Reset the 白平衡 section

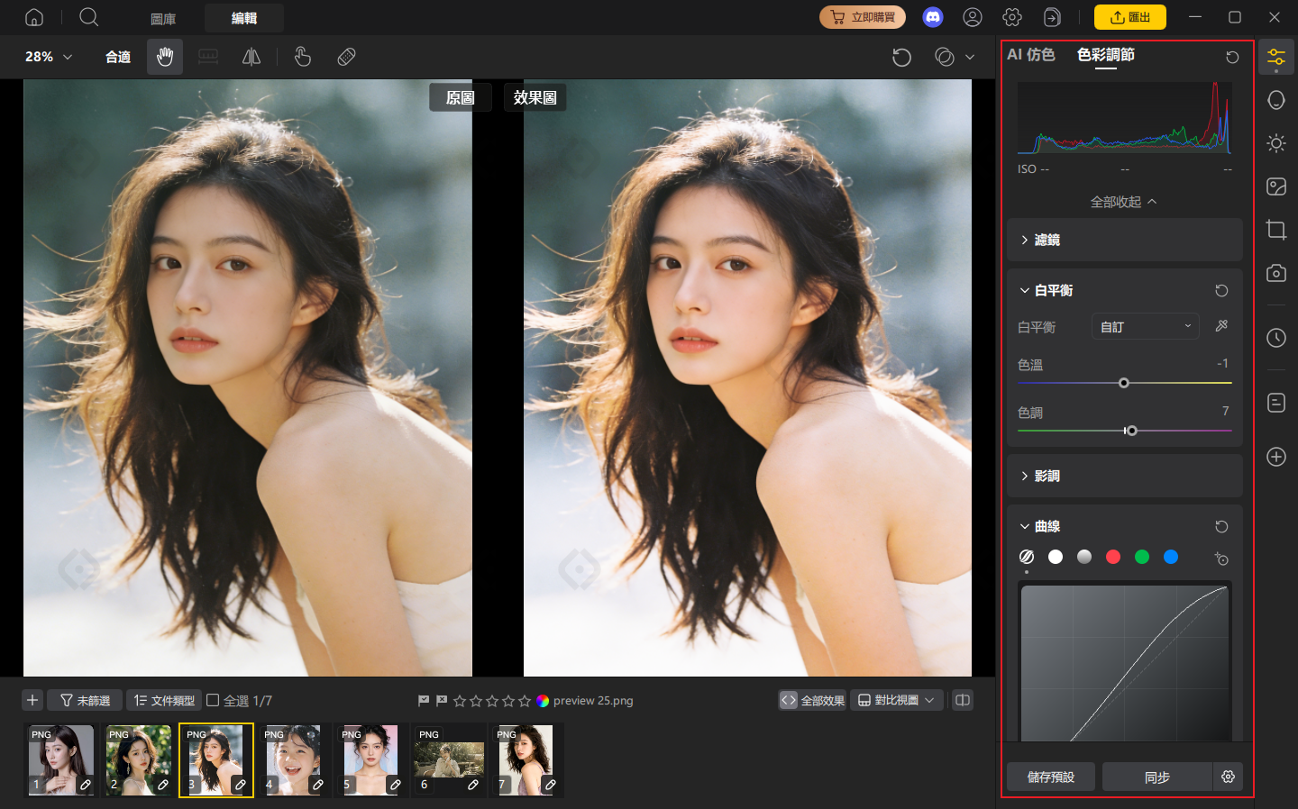1221,290
